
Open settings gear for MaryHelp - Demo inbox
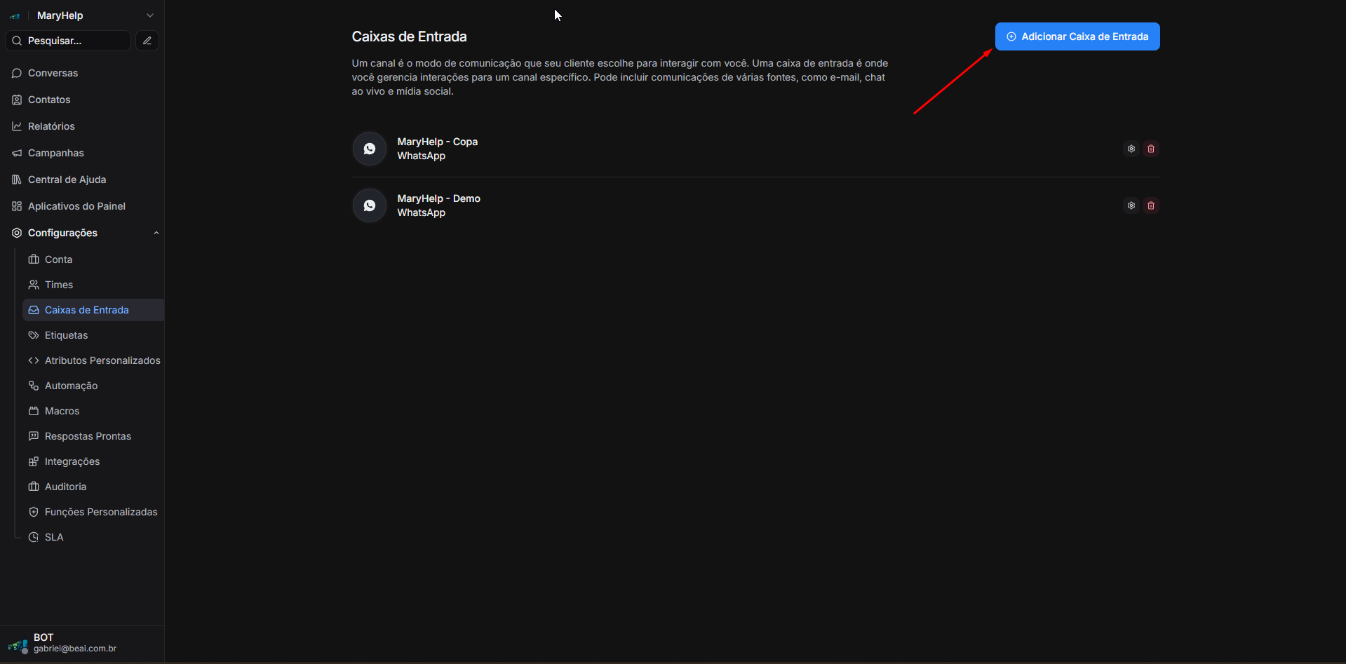pyautogui.click(x=1131, y=205)
